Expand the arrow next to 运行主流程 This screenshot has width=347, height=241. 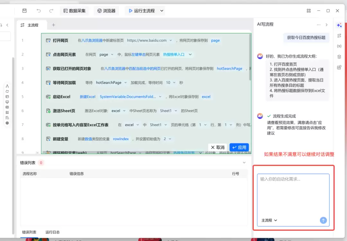[162, 11]
